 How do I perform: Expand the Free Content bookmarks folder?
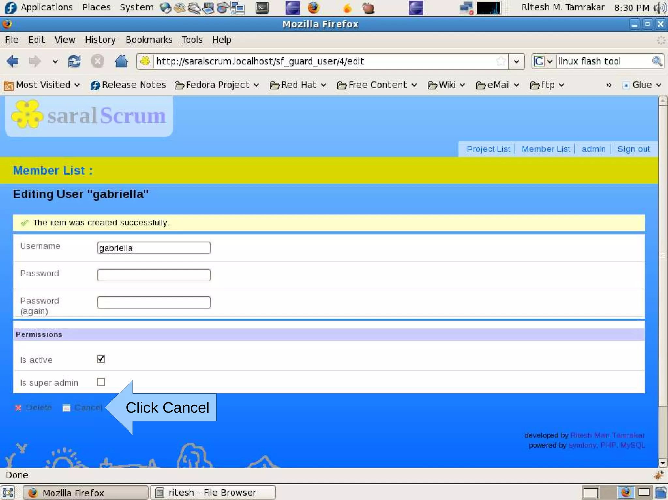[x=377, y=85]
